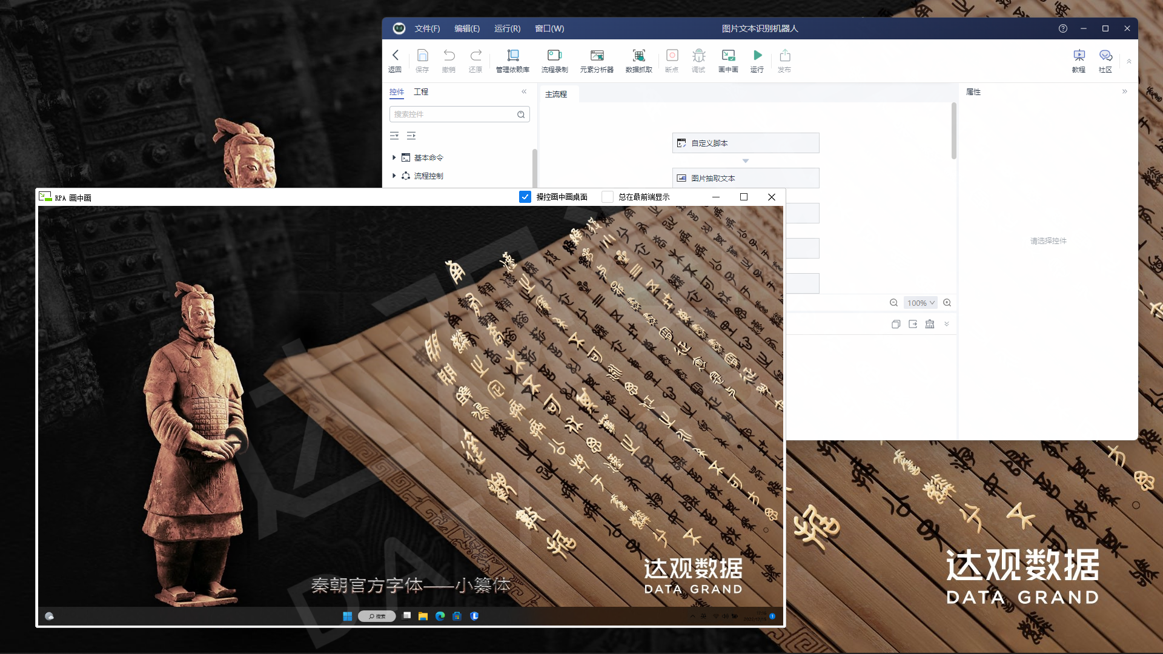Click the collapse-all list icon under search
The width and height of the screenshot is (1163, 654).
(394, 136)
